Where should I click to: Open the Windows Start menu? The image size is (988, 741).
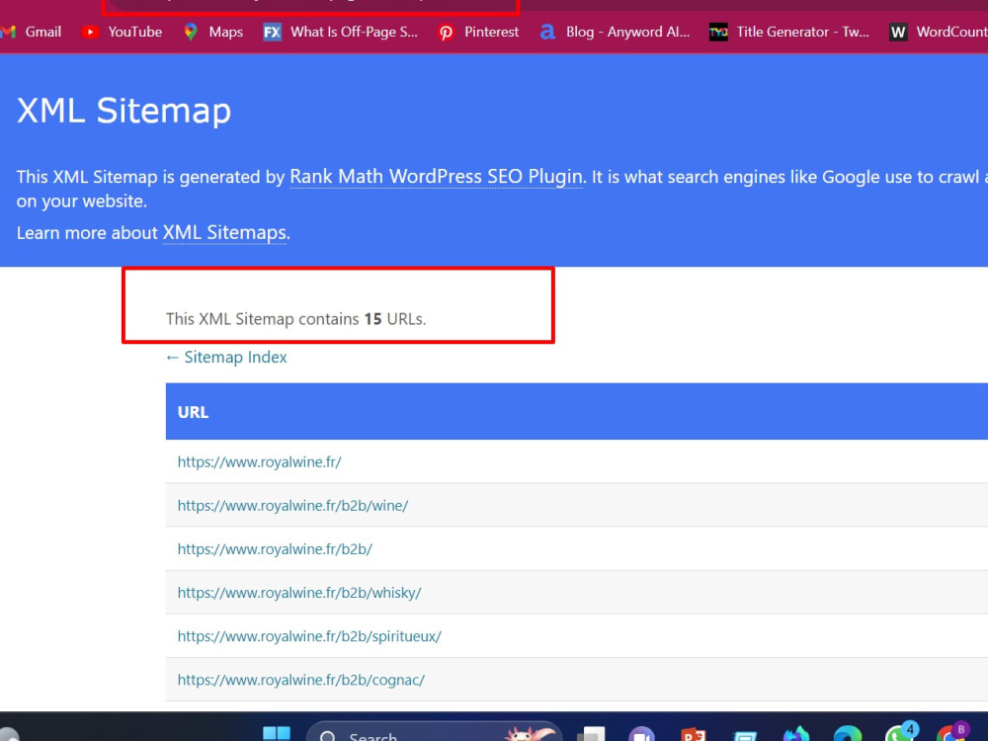point(276,734)
